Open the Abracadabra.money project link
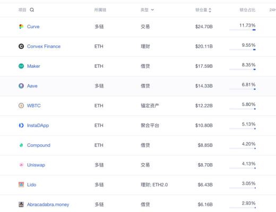The image size is (276, 212). point(48,205)
